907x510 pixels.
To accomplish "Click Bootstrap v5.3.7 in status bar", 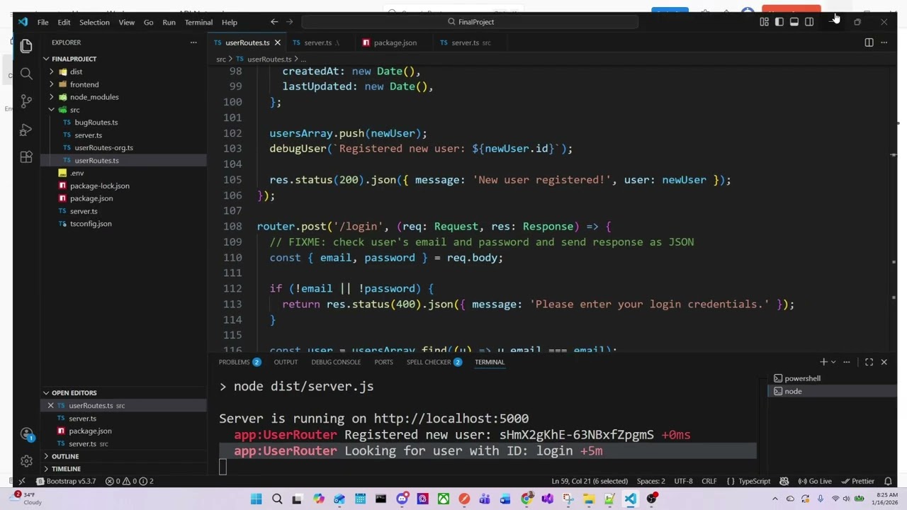I will click(x=66, y=481).
